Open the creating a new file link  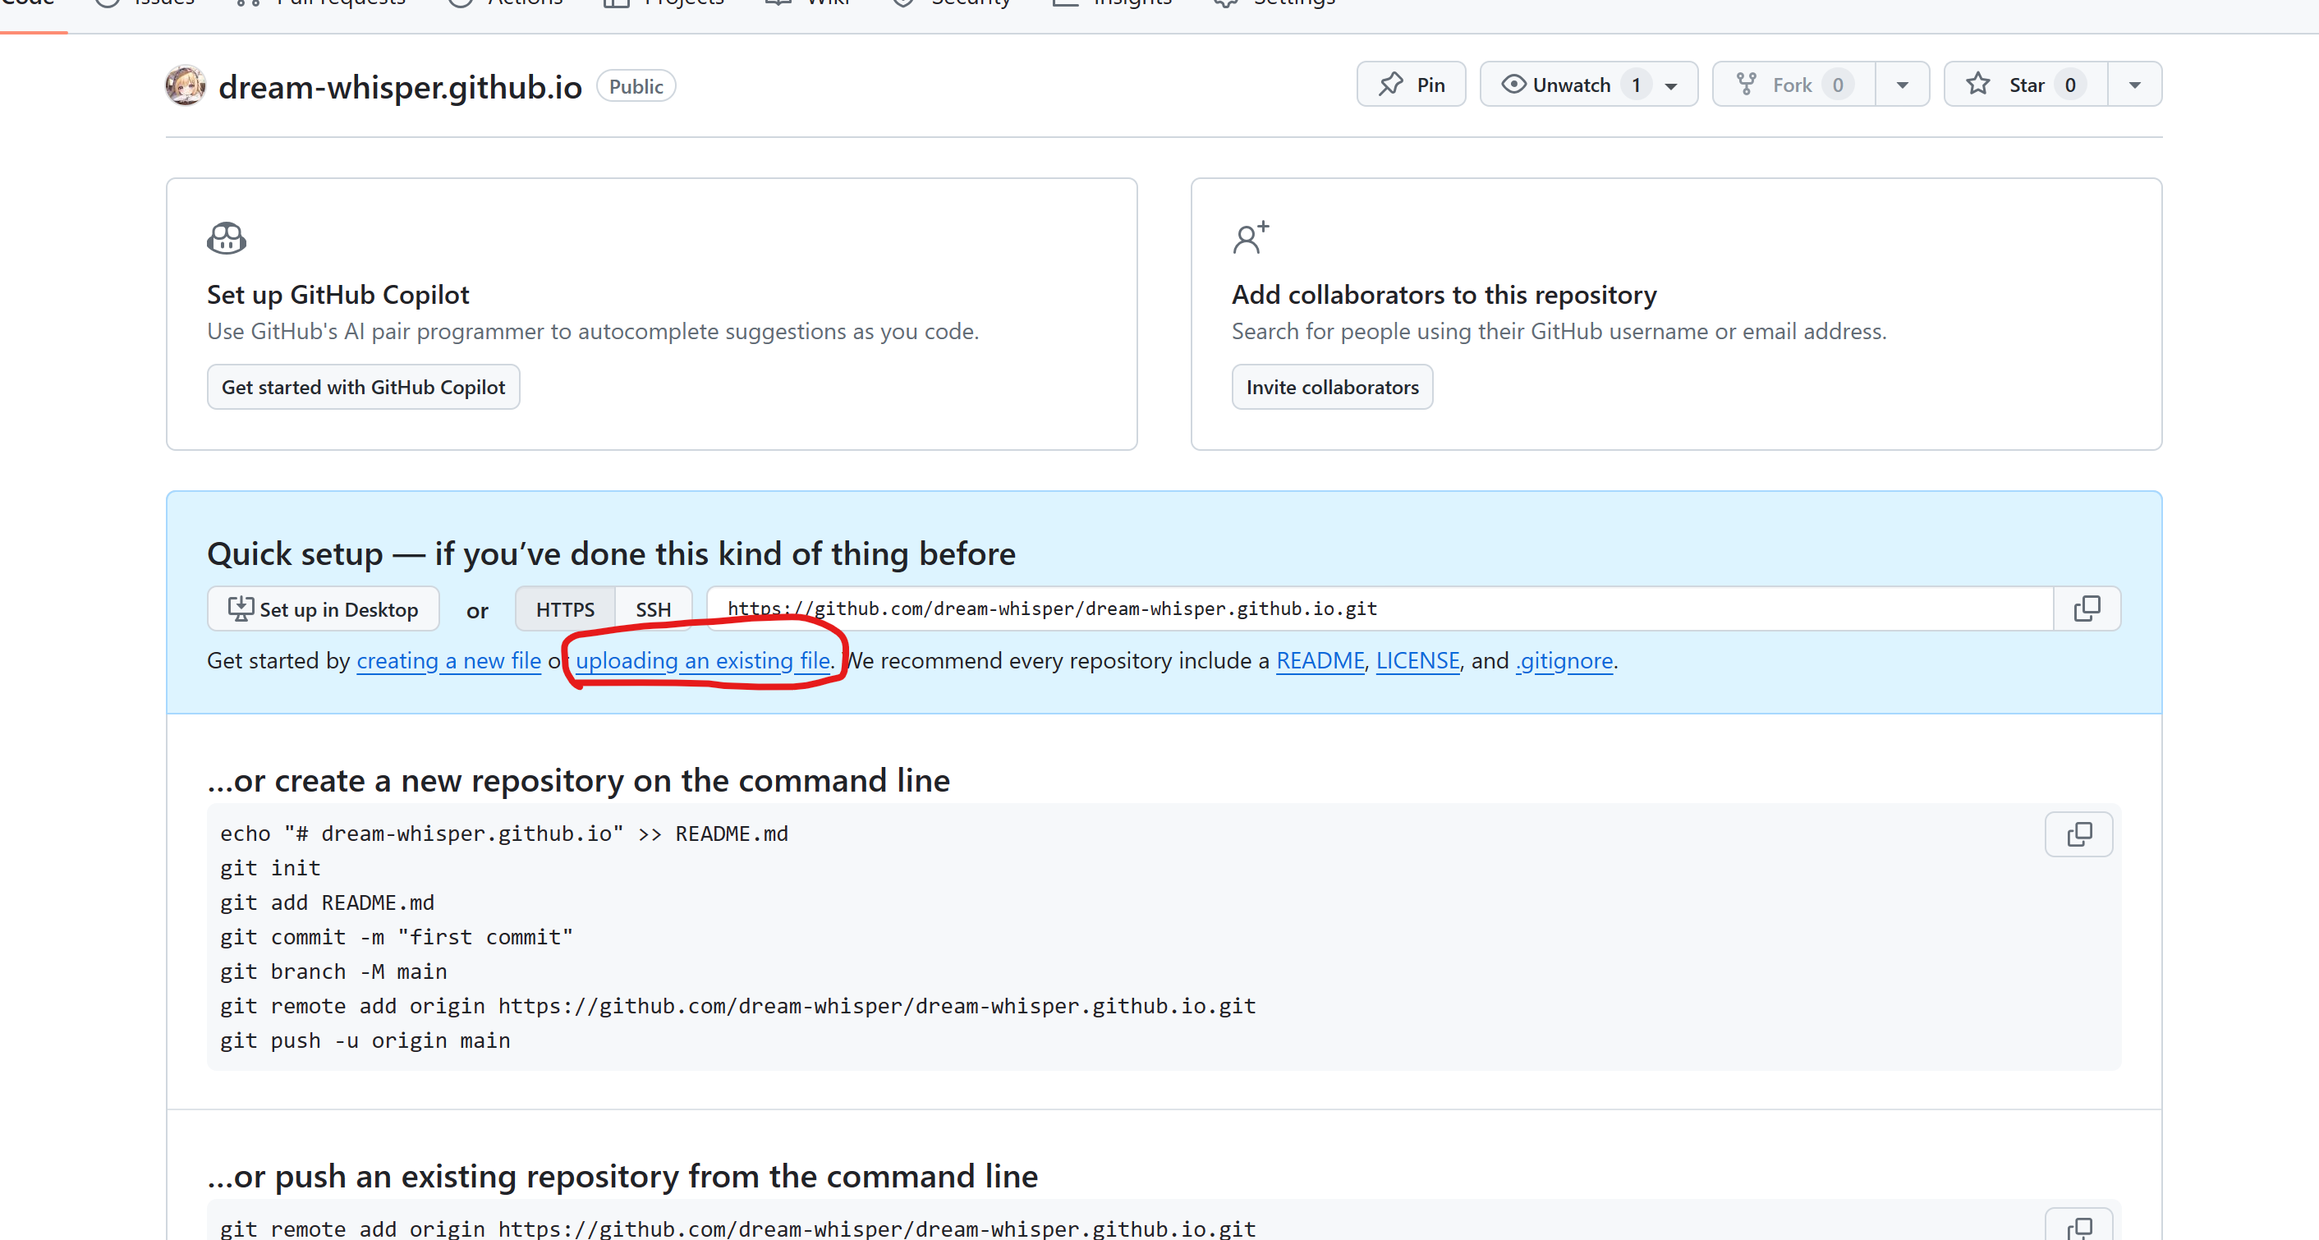point(448,661)
